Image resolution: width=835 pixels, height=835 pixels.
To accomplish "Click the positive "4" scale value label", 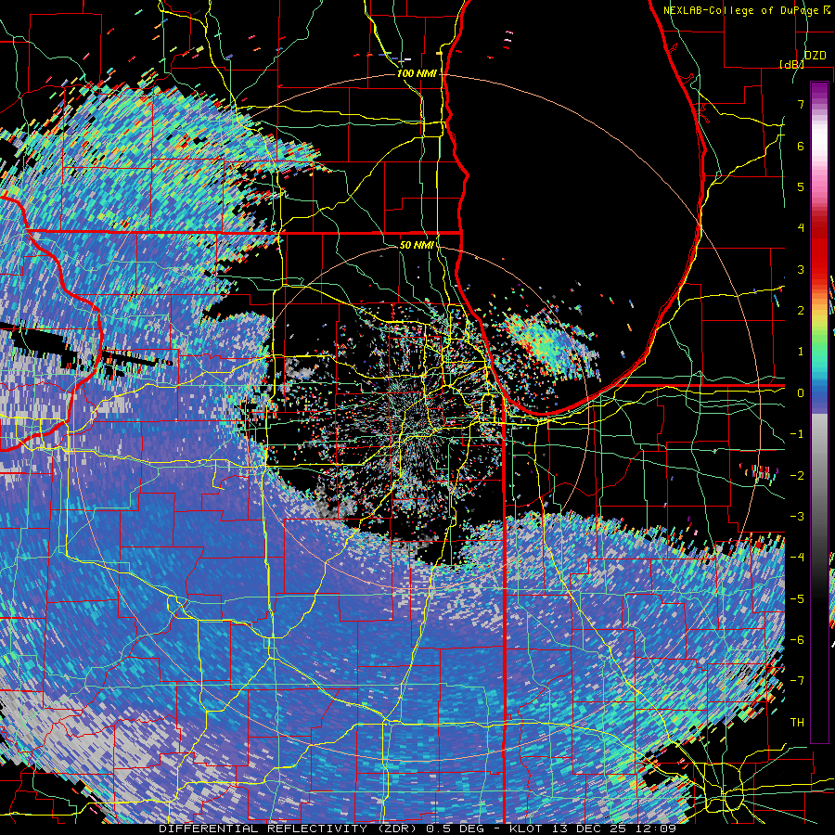I will point(801,228).
